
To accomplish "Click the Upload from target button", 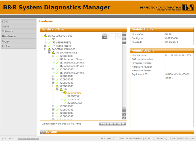I will (x=112, y=124).
